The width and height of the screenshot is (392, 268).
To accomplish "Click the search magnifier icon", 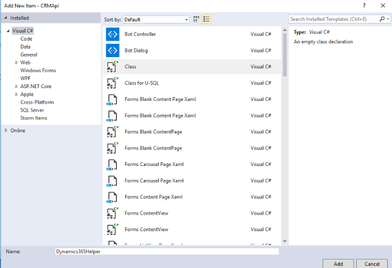I will [x=382, y=19].
